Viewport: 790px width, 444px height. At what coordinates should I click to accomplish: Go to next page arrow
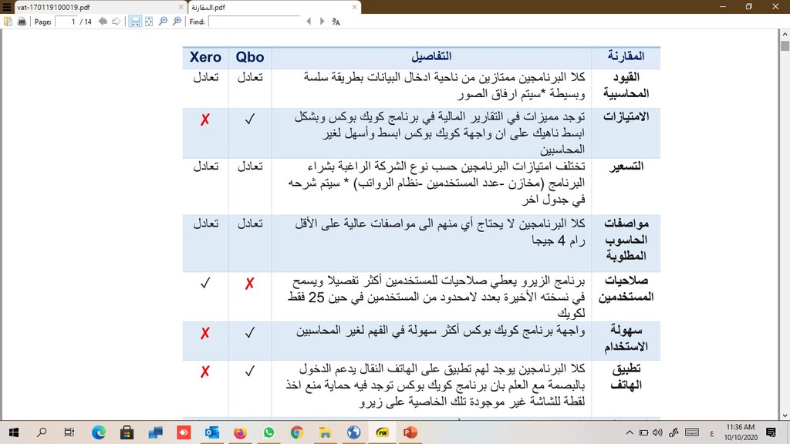click(116, 22)
